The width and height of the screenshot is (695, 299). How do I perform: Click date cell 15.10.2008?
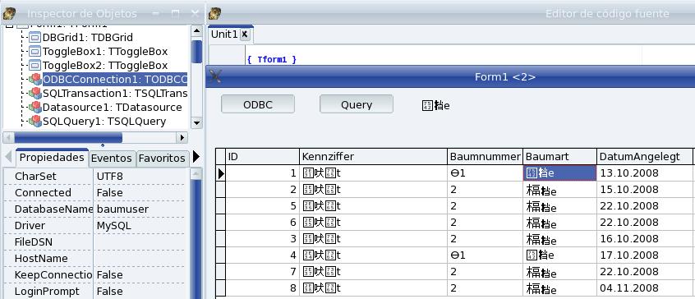click(644, 190)
